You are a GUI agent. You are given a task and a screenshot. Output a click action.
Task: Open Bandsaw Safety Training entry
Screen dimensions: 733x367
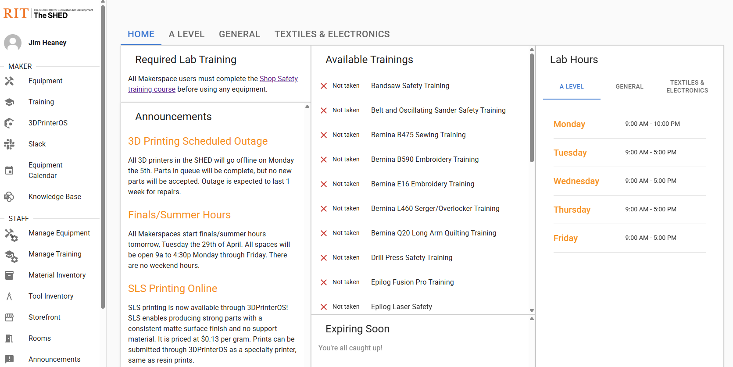[x=410, y=86]
